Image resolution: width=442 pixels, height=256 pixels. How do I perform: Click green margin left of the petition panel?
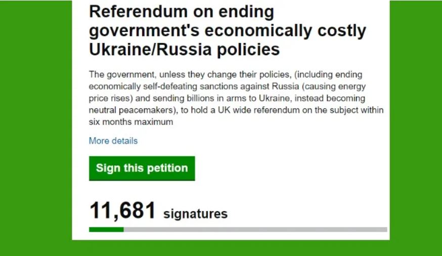[x=35, y=126]
